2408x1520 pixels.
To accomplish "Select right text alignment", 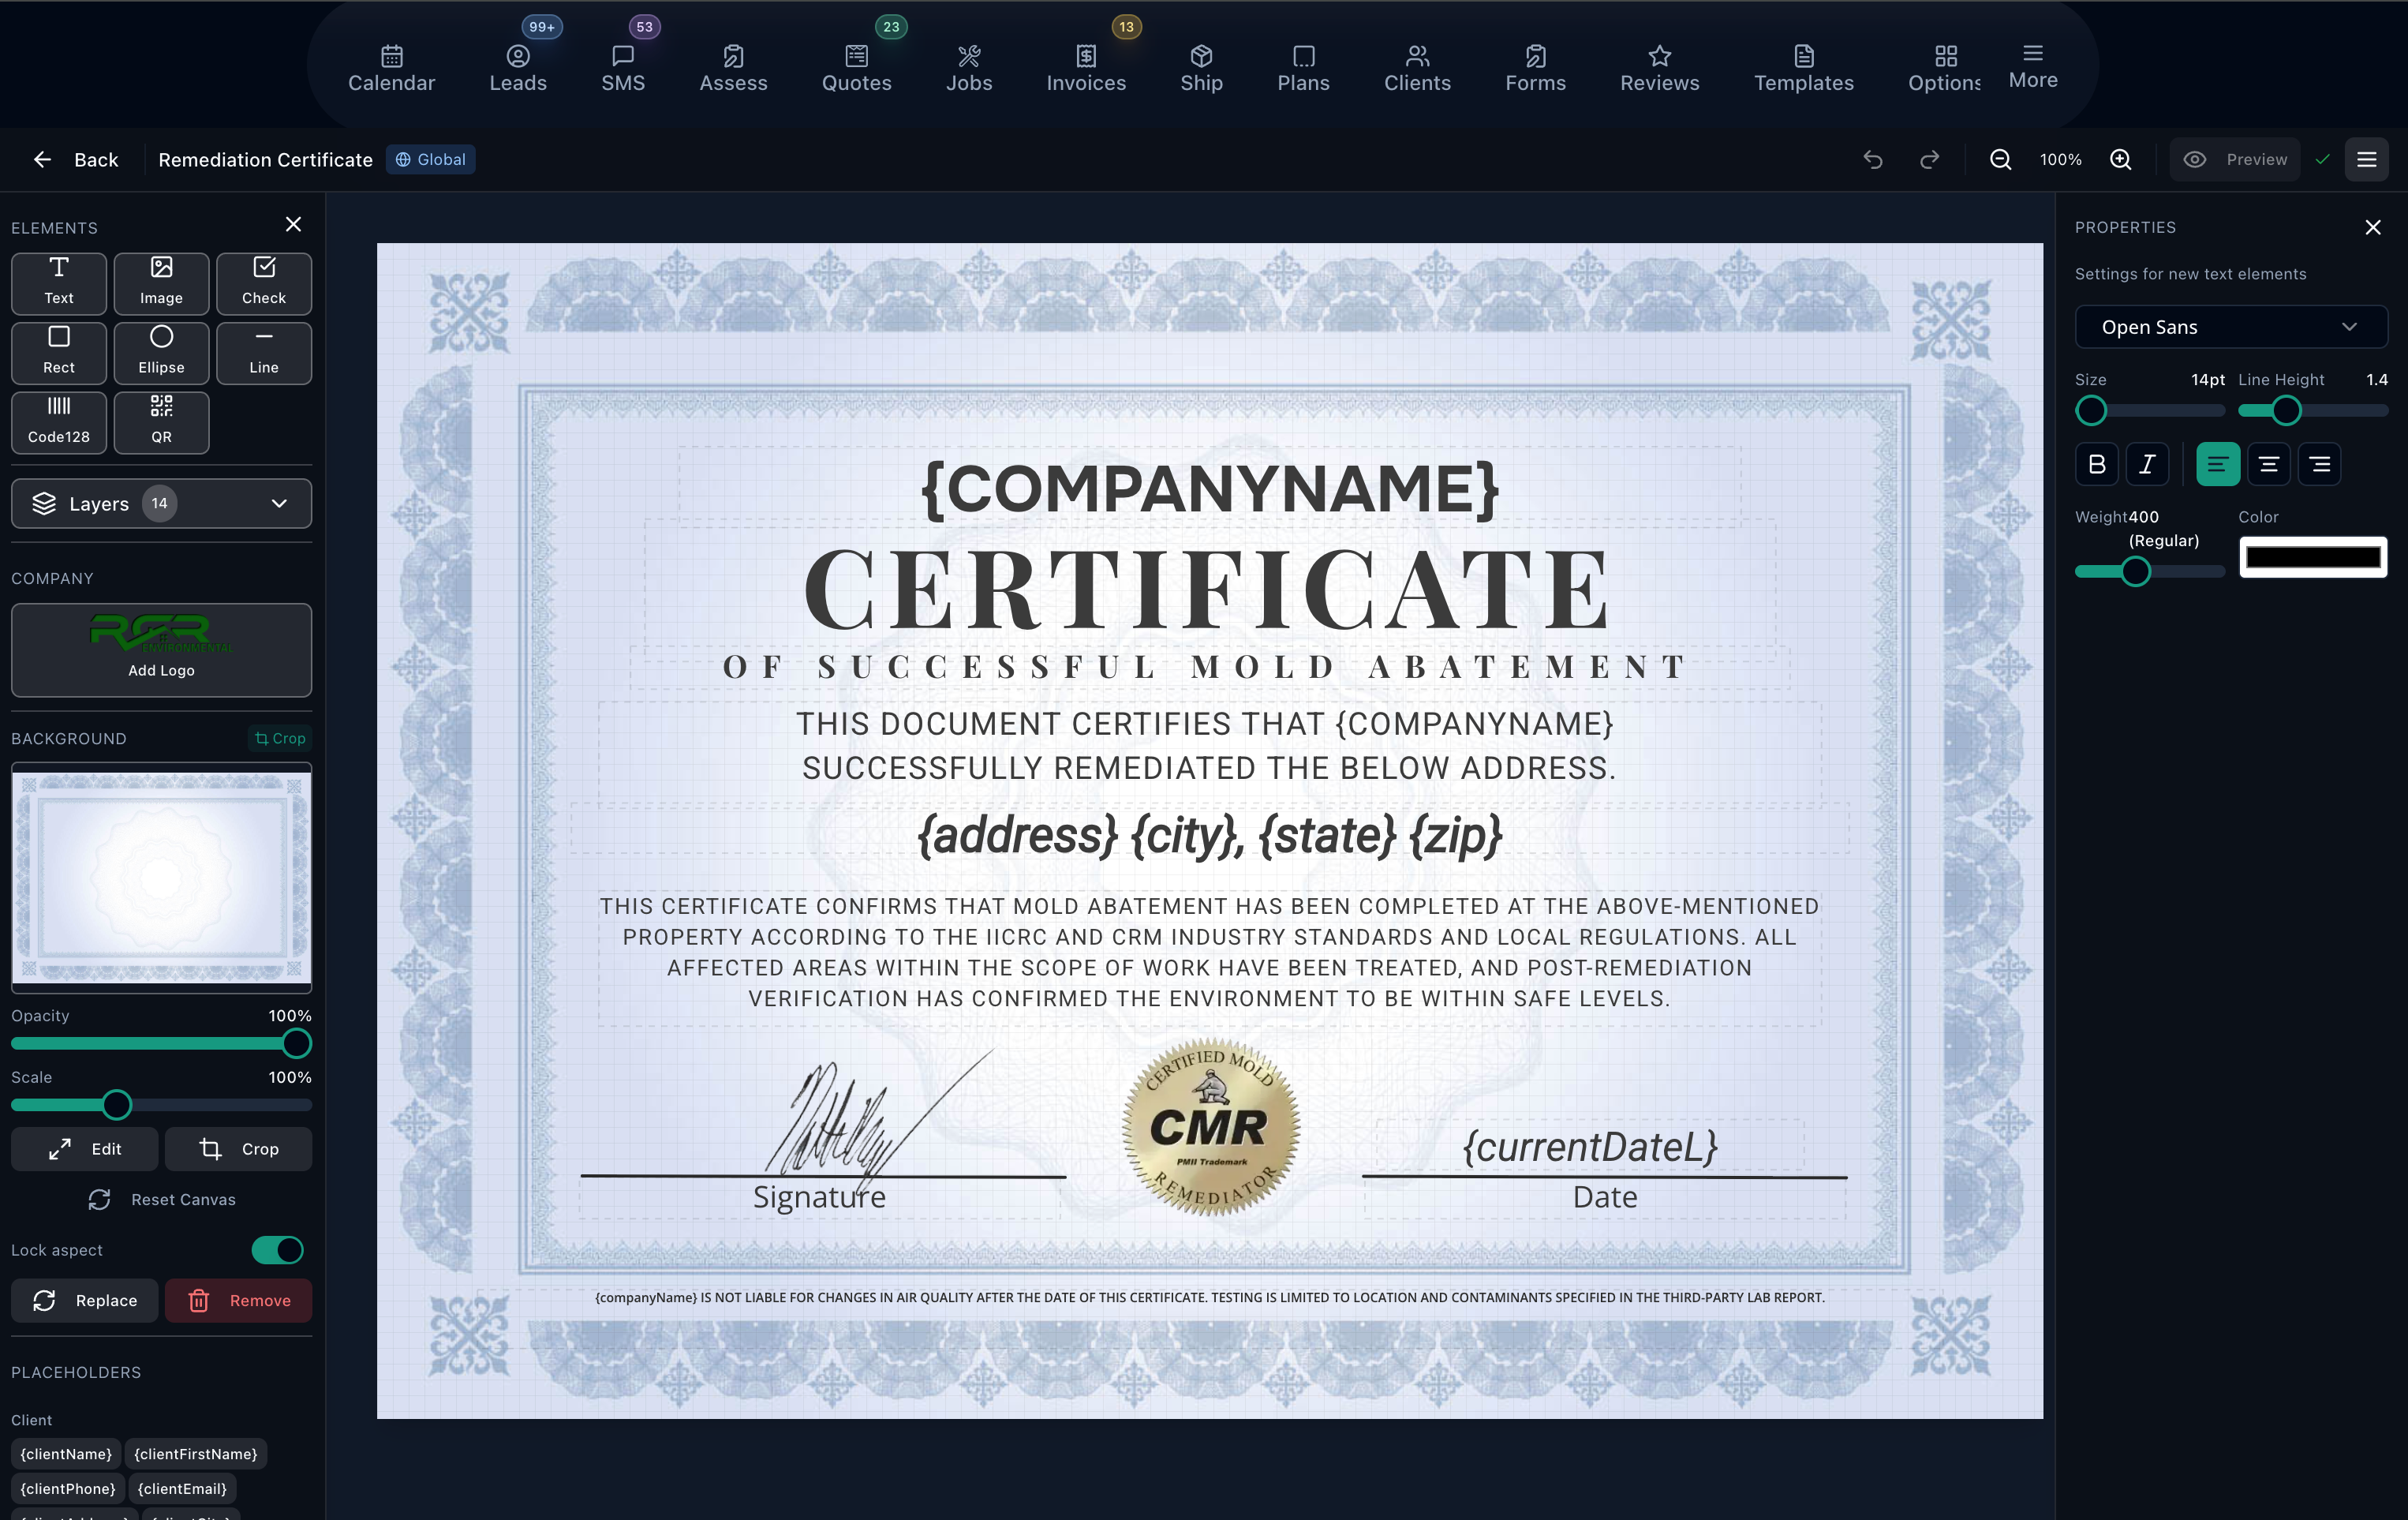I will (x=2319, y=464).
